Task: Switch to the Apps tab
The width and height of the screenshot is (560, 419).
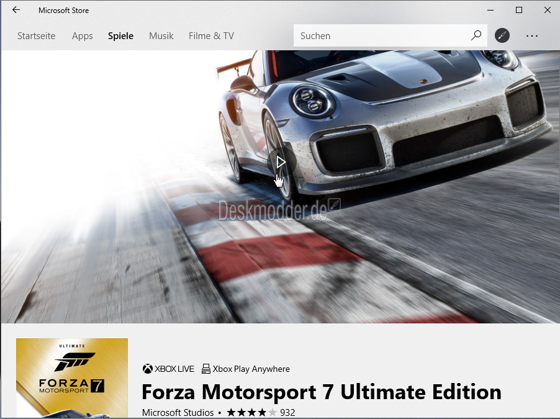Action: pos(82,36)
